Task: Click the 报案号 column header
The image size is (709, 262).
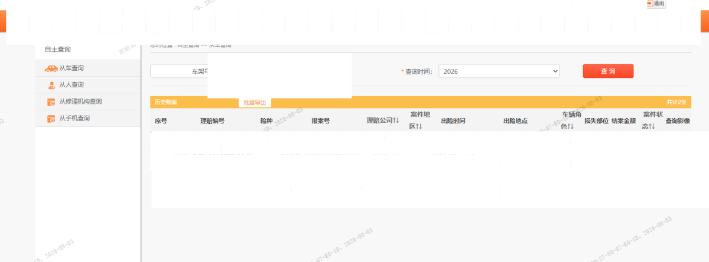Action: click(321, 121)
